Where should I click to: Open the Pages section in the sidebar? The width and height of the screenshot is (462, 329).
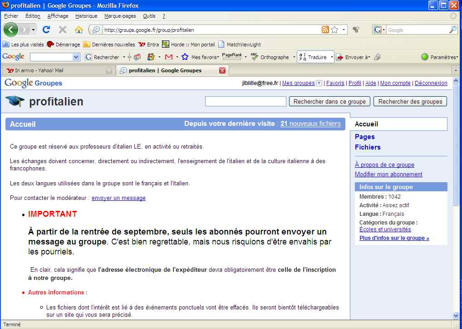[x=365, y=137]
